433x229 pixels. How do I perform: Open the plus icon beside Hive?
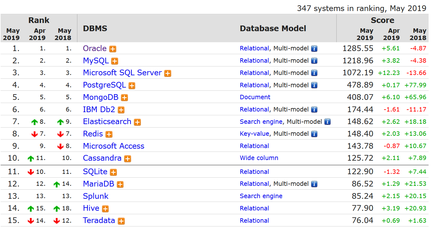tap(105, 209)
